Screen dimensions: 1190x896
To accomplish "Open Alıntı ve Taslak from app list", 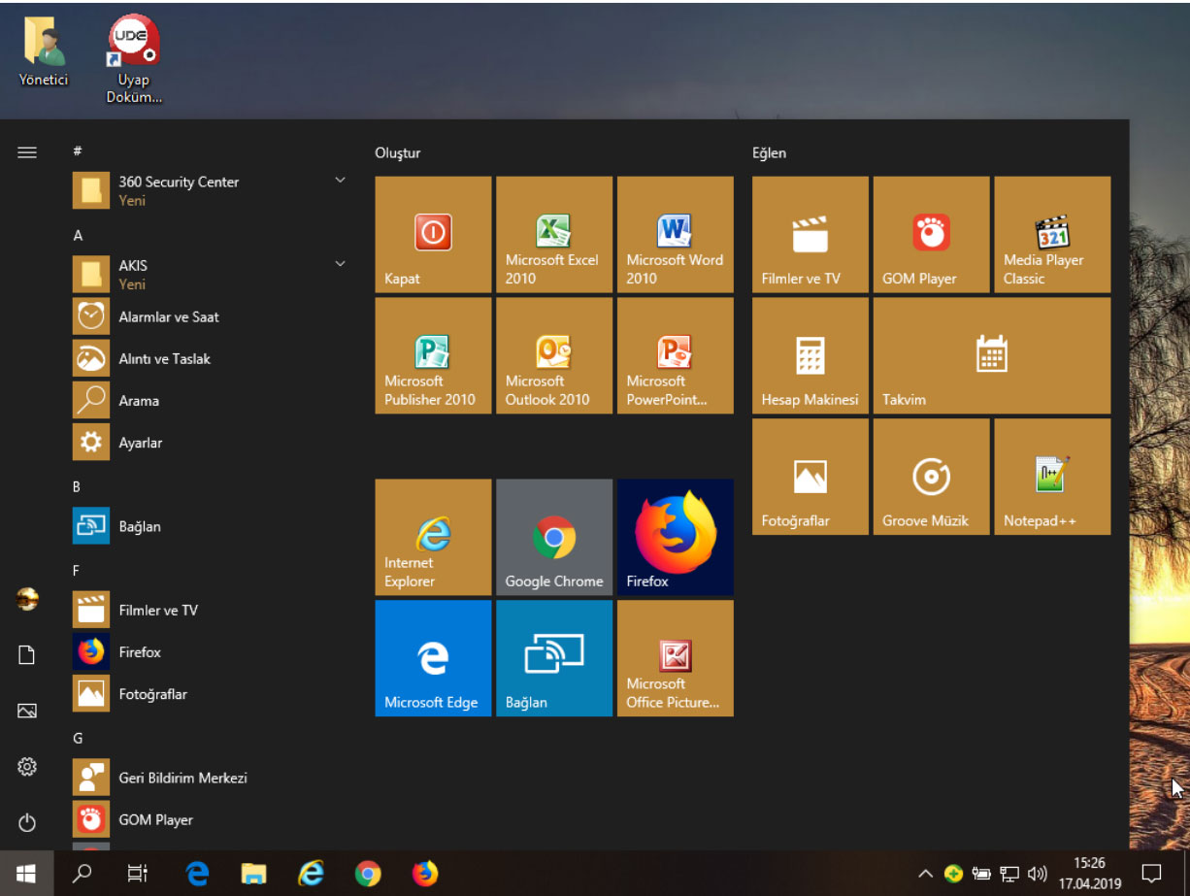I will pos(210,358).
